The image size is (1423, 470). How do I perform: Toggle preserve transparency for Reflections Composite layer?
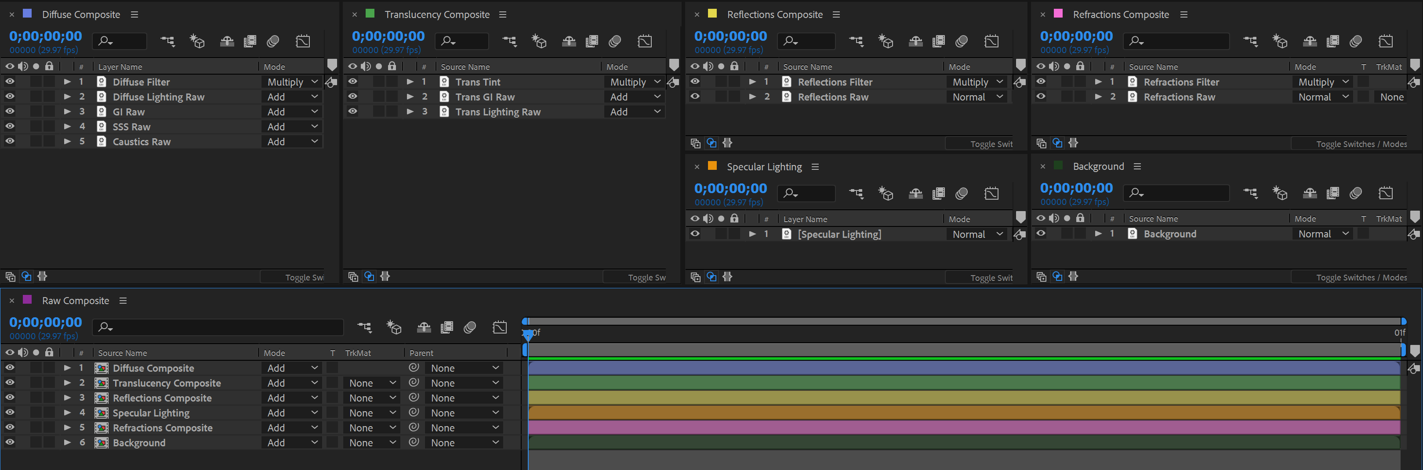[x=332, y=397]
